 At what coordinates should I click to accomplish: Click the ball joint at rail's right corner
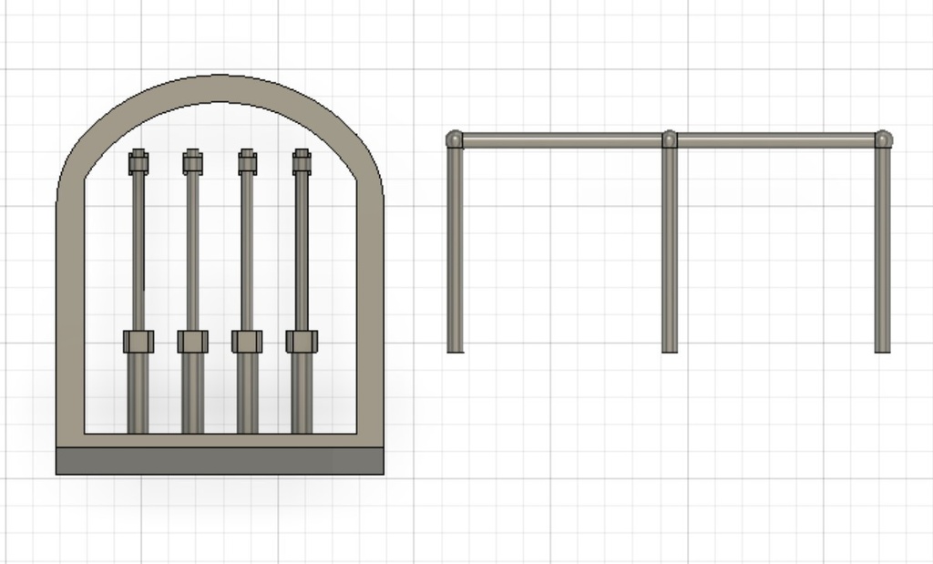tap(884, 139)
